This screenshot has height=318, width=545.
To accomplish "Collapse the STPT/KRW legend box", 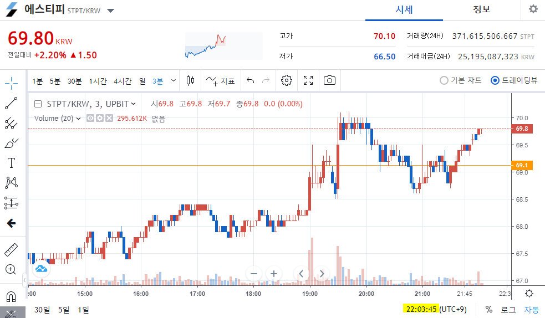I will tap(38, 104).
